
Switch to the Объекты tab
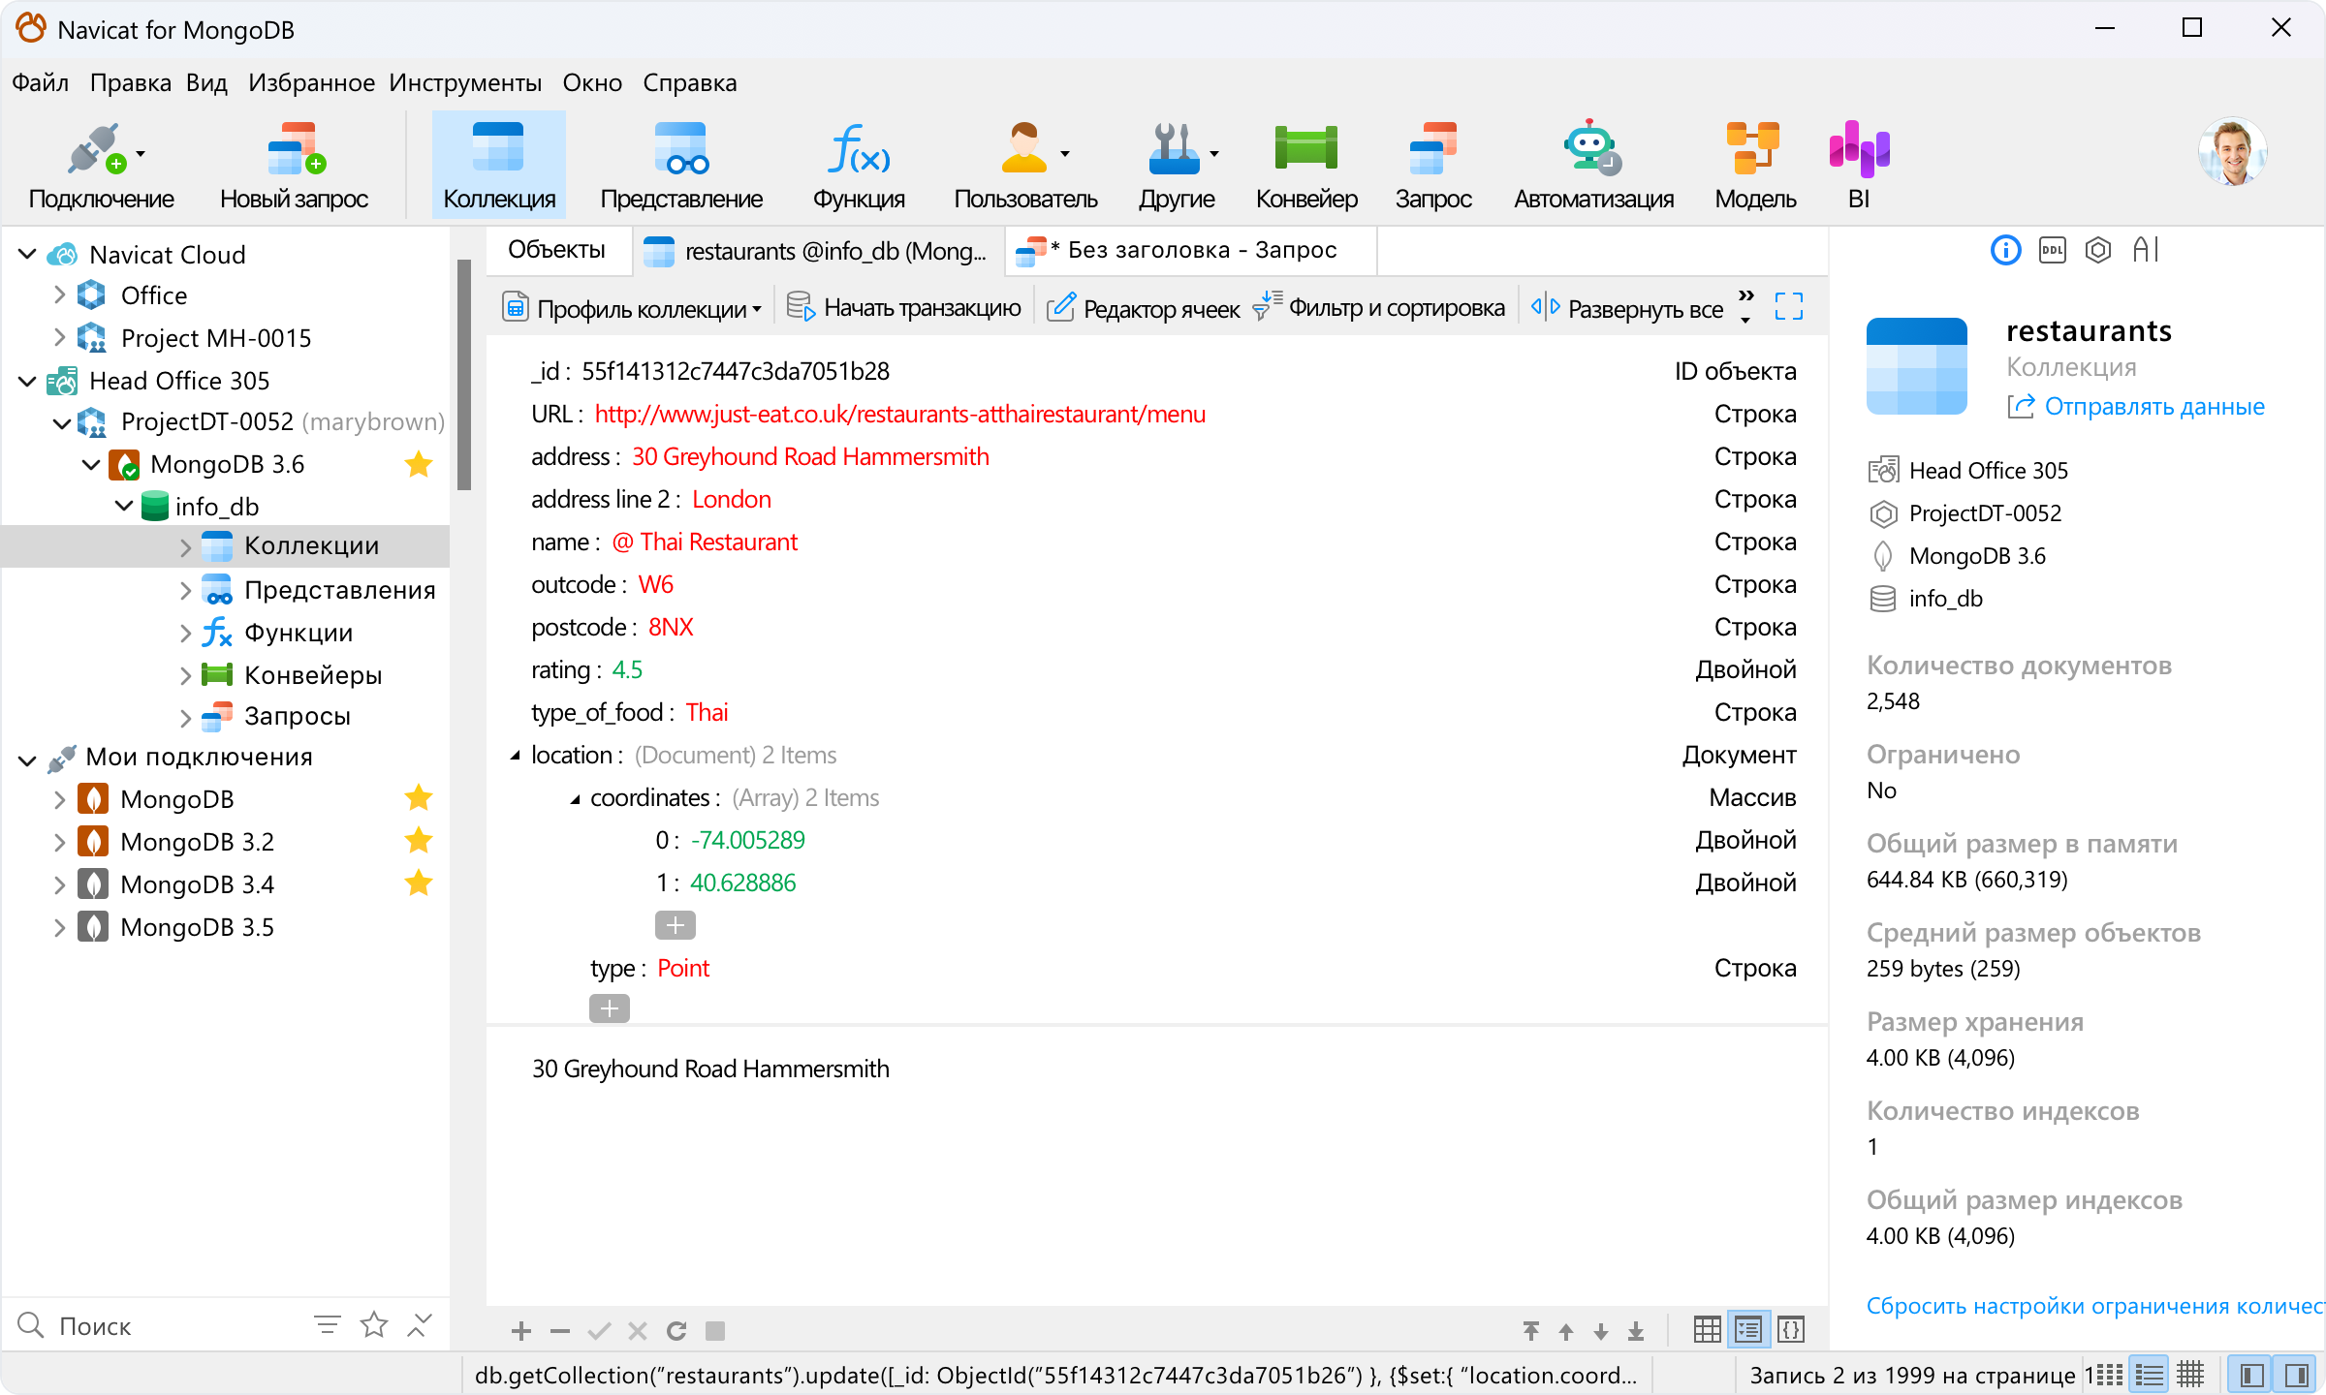pos(556,251)
